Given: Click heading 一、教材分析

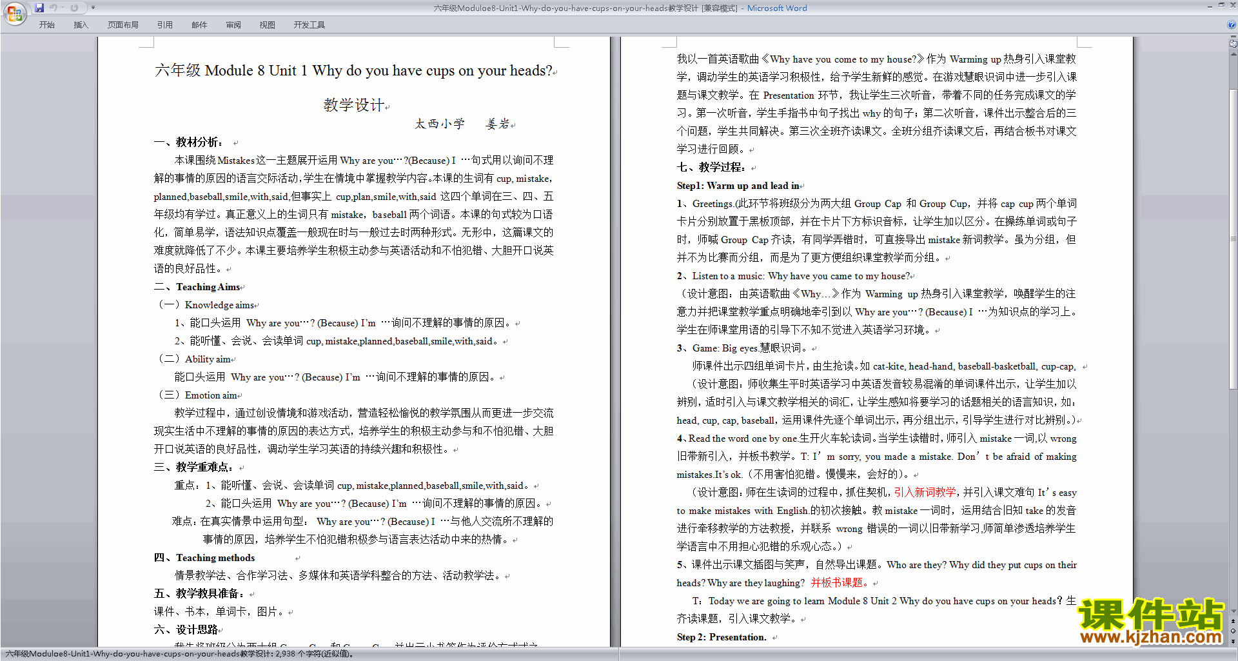Looking at the screenshot, I should (188, 143).
